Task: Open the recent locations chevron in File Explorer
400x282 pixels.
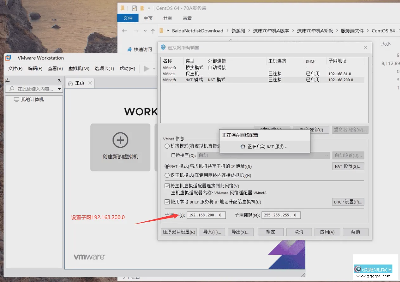Action: pos(145,31)
